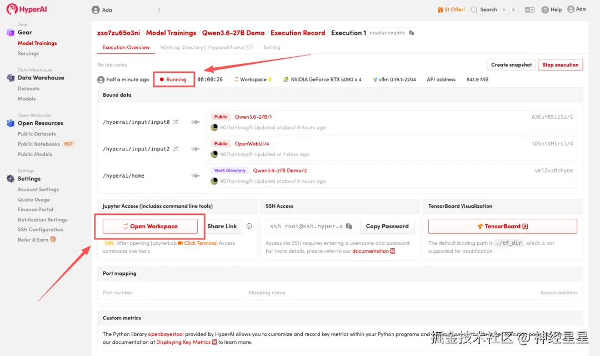Click API address link
The height and width of the screenshot is (356, 600).
(x=441, y=79)
